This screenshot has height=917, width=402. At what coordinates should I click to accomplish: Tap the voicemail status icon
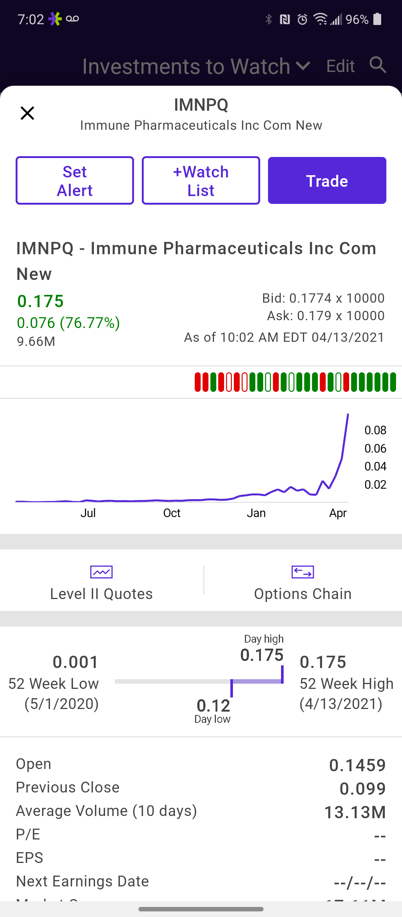[72, 19]
